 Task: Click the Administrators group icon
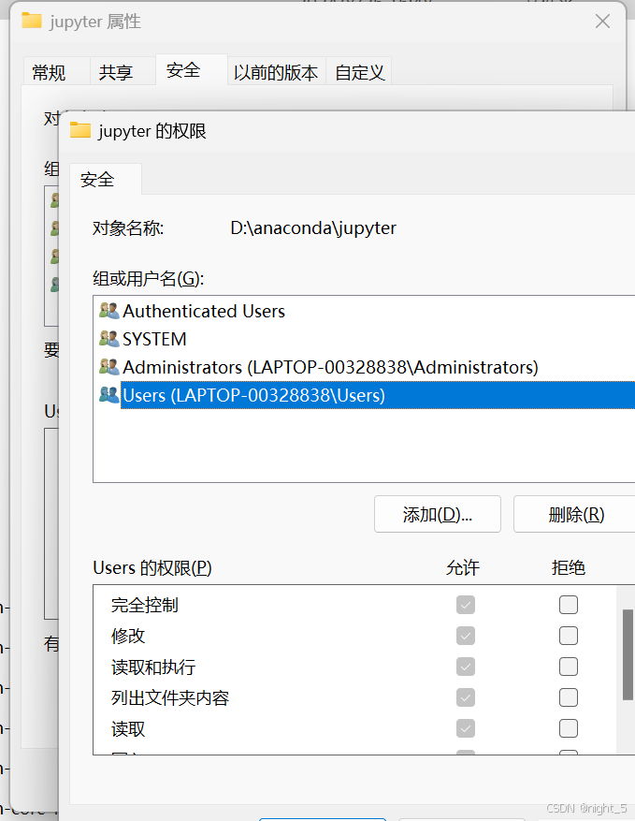pos(108,367)
